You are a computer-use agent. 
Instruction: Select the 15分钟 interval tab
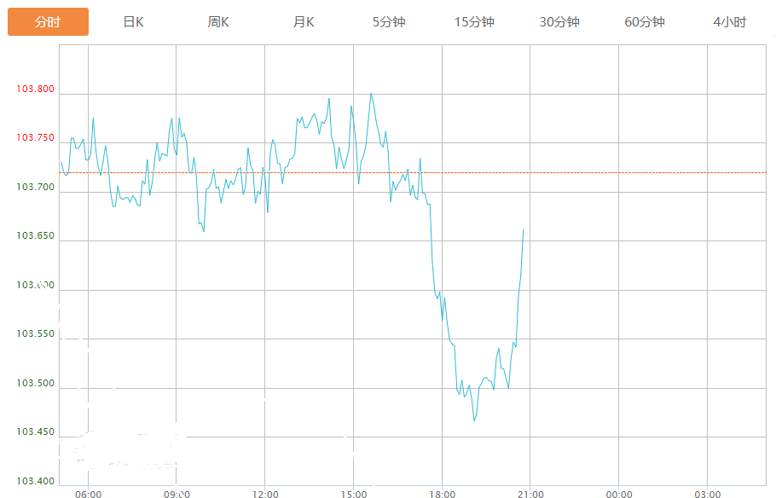click(x=474, y=22)
